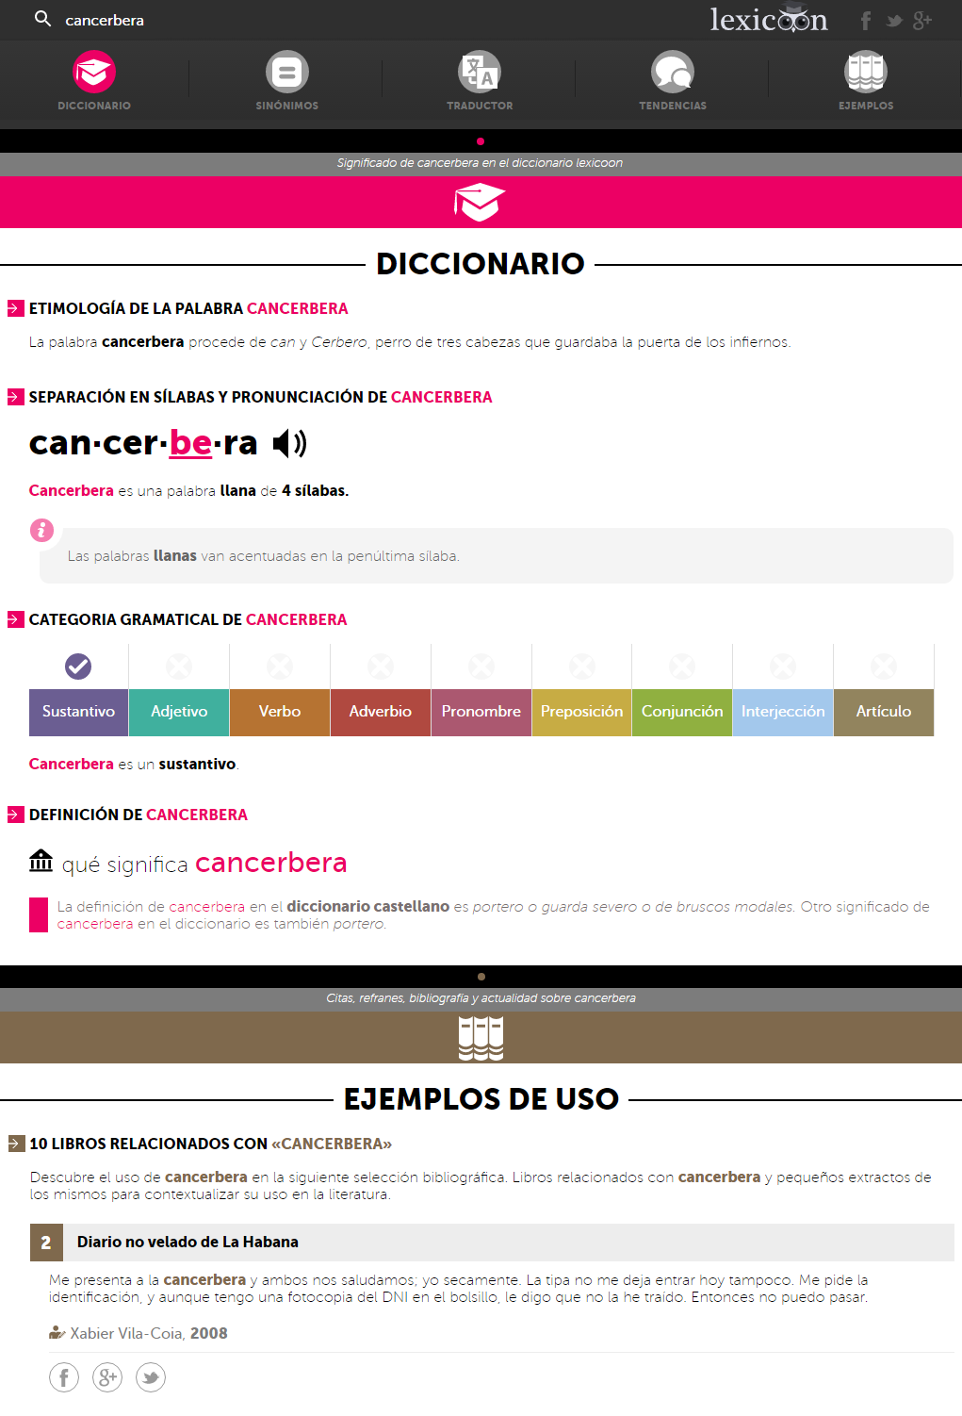The width and height of the screenshot is (962, 1416).
Task: Select the brown Artículo category block
Action: click(x=884, y=712)
